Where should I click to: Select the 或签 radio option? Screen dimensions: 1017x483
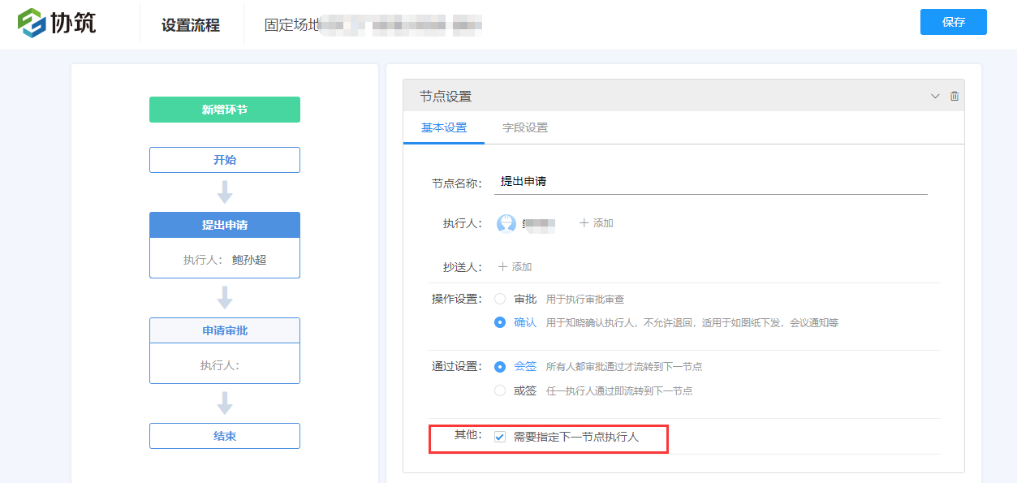pyautogui.click(x=499, y=390)
